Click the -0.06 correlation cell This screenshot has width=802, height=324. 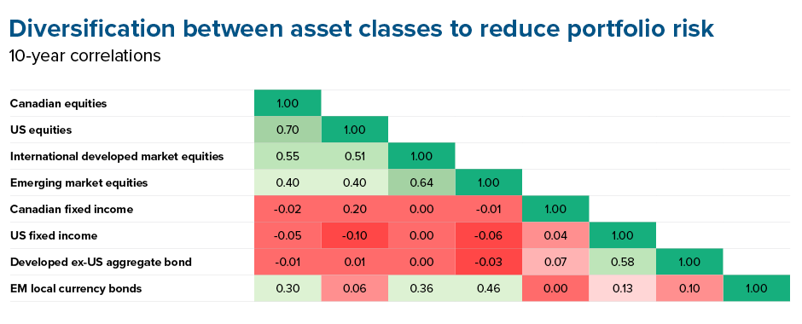click(x=489, y=235)
